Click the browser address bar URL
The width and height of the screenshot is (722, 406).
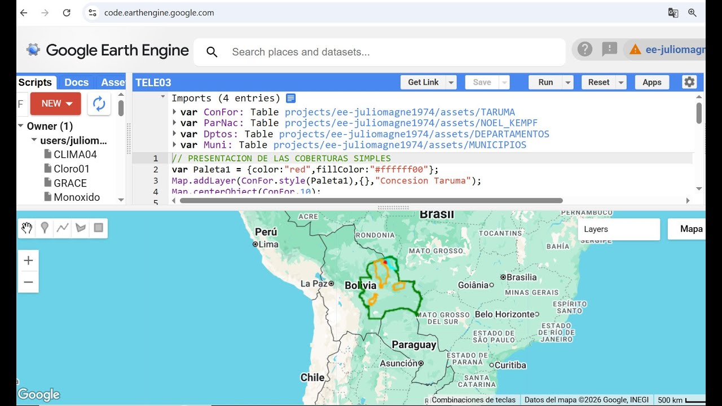[159, 12]
